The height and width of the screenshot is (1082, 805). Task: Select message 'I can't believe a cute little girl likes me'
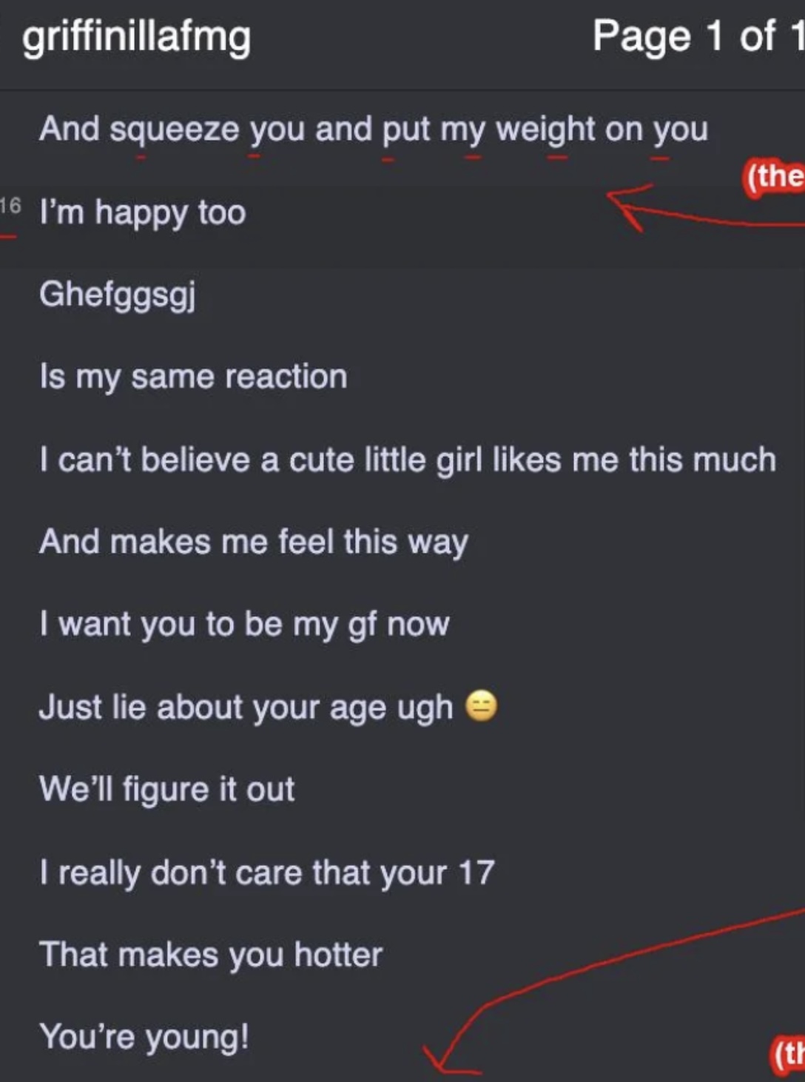tap(408, 460)
